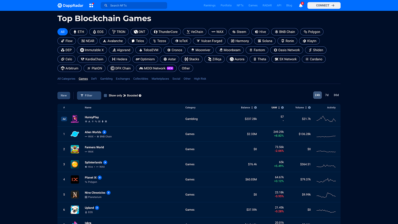
Task: Click boosted badge next to Splinterlands
Action: [x=105, y=162]
